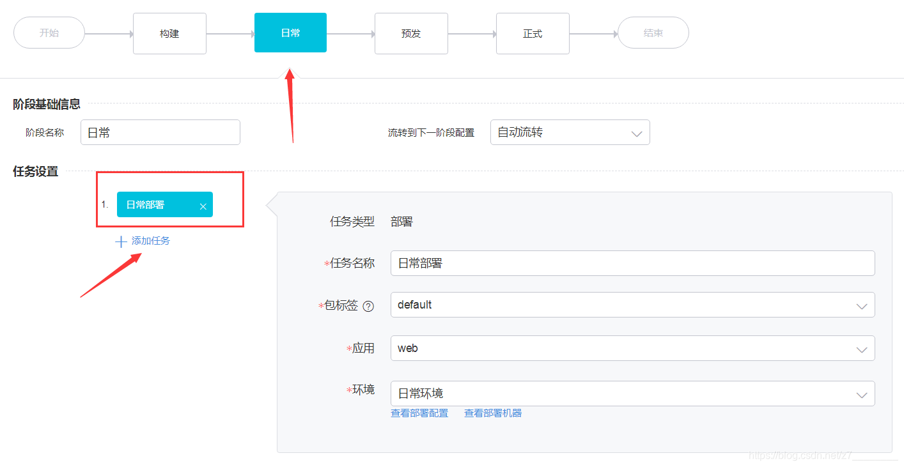
Task: Select the 开始 pipeline node
Action: (49, 33)
